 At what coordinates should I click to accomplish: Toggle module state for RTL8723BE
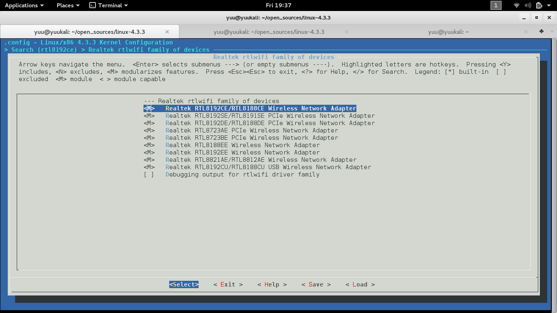click(149, 138)
